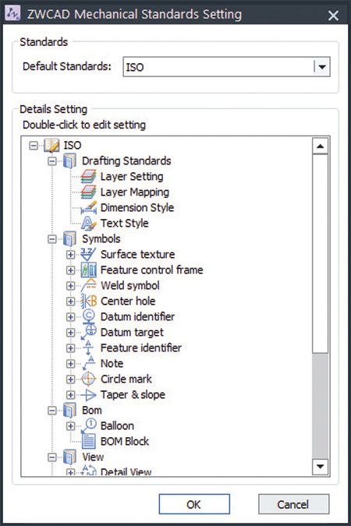Select the Weld symbol icon

89,285
